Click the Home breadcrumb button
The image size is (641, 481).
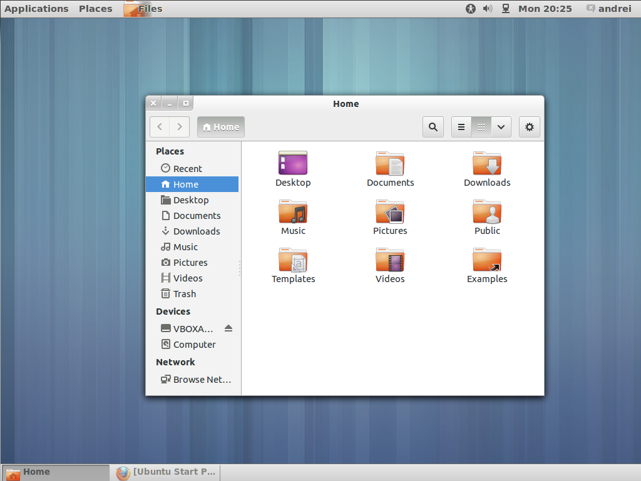tap(220, 126)
